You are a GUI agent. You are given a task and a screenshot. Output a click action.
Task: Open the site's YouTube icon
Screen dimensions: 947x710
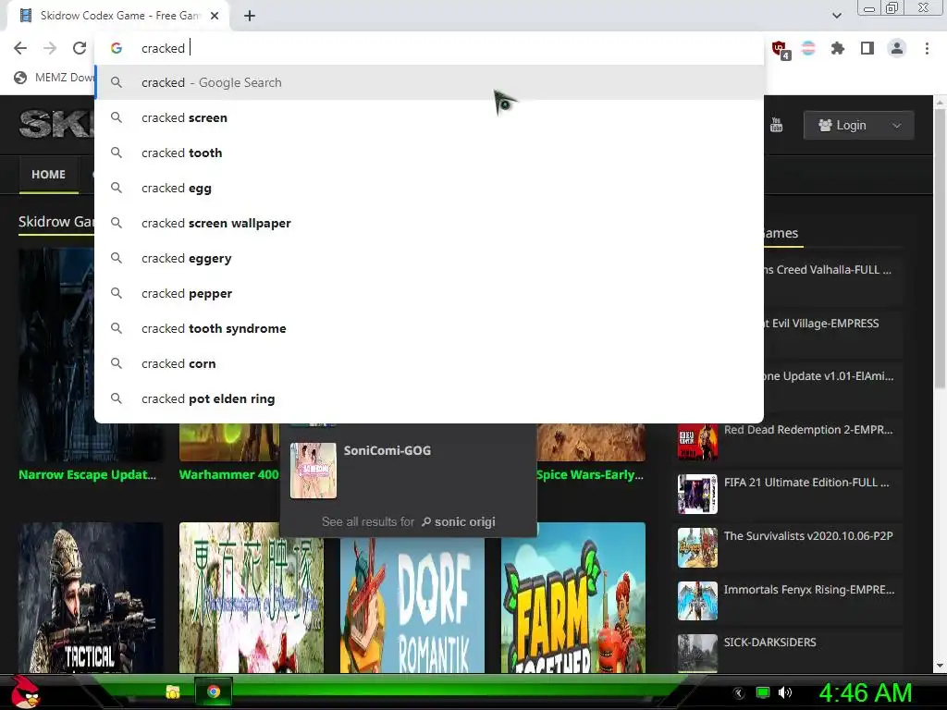coord(777,125)
